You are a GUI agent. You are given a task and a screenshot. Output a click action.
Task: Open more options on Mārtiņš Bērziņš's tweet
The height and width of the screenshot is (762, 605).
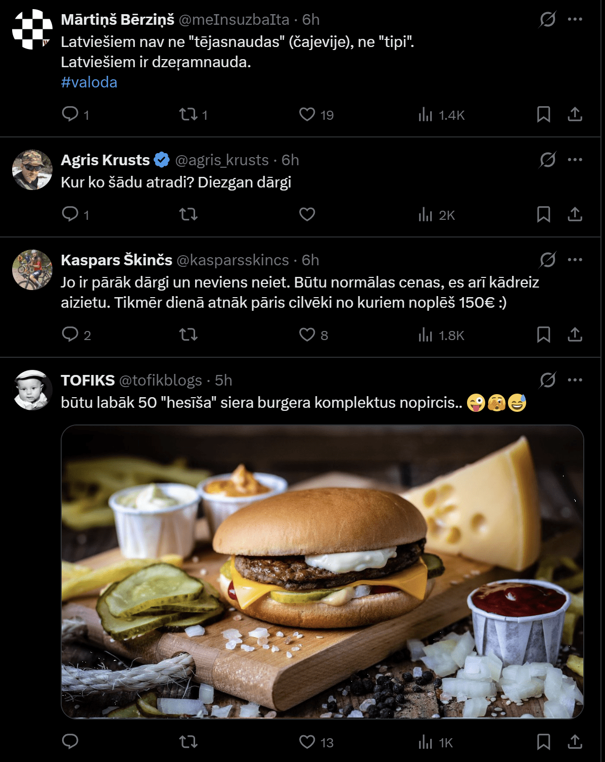(575, 20)
